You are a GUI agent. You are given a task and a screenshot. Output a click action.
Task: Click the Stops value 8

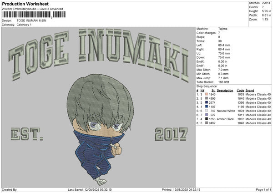219,37
